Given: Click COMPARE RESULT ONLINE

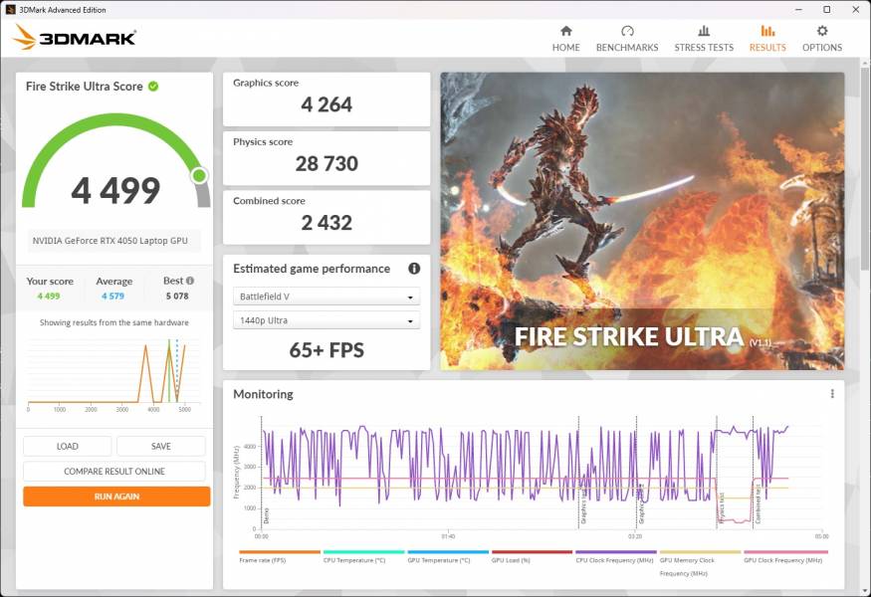Looking at the screenshot, I should [x=114, y=472].
